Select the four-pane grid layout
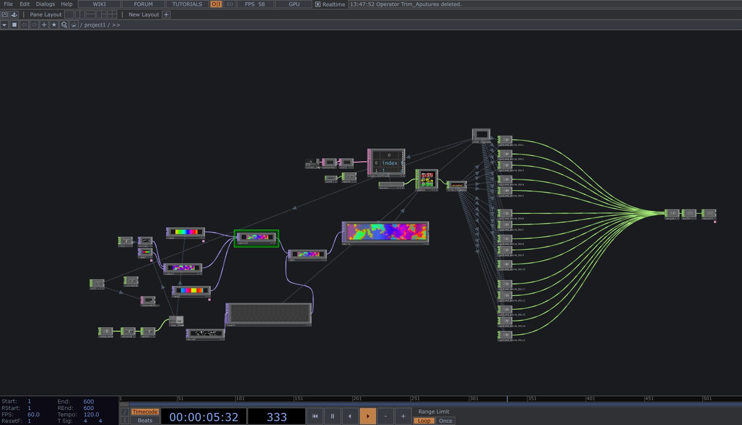Image resolution: width=742 pixels, height=425 pixels. coord(112,14)
